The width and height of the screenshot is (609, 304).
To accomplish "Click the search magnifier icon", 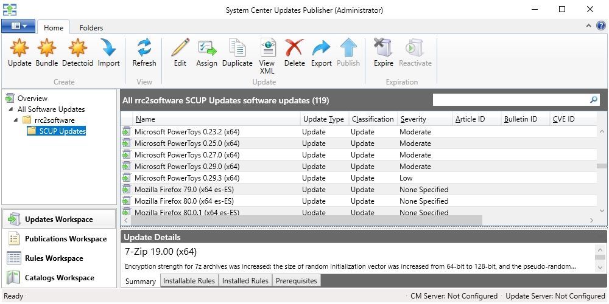I will coord(593,100).
